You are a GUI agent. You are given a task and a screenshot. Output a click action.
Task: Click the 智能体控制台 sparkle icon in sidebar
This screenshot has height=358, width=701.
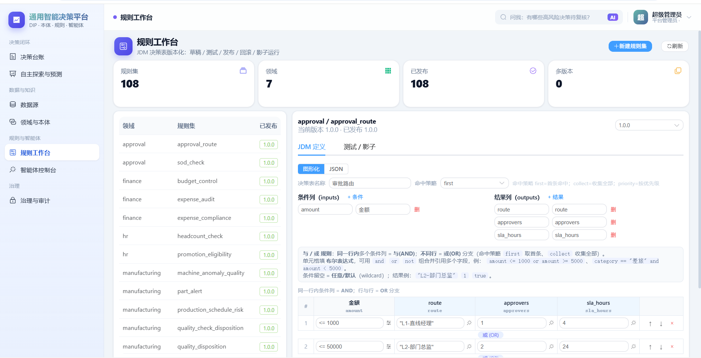[x=13, y=170]
